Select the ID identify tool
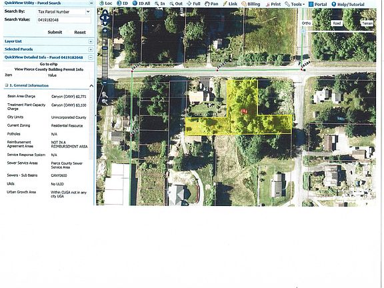The height and width of the screenshot is (288, 384). (123, 3)
